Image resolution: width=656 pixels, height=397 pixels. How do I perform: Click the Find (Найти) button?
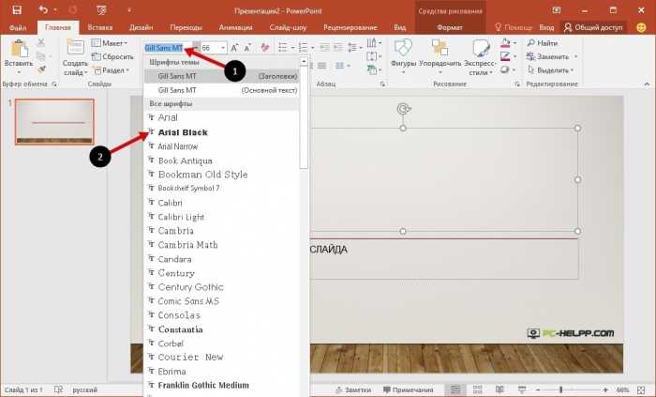tap(543, 43)
